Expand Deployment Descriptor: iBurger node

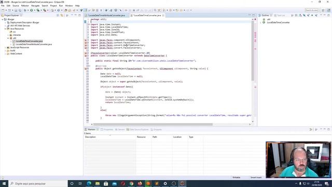(5, 22)
